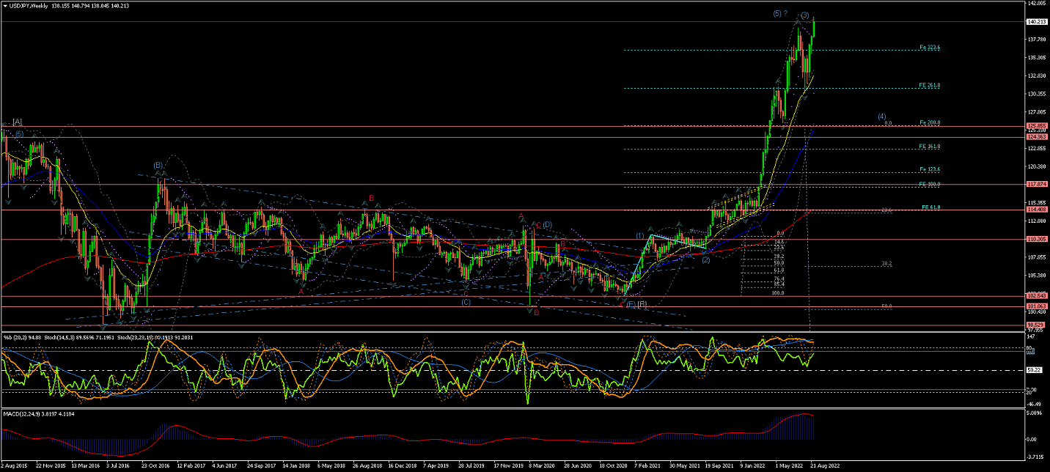Click the 50.22 oscillator level tag
The image size is (1050, 472).
click(x=1034, y=370)
